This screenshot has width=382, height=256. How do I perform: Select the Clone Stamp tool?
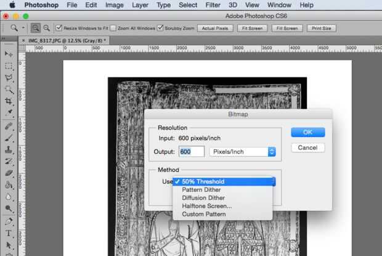[x=9, y=149]
